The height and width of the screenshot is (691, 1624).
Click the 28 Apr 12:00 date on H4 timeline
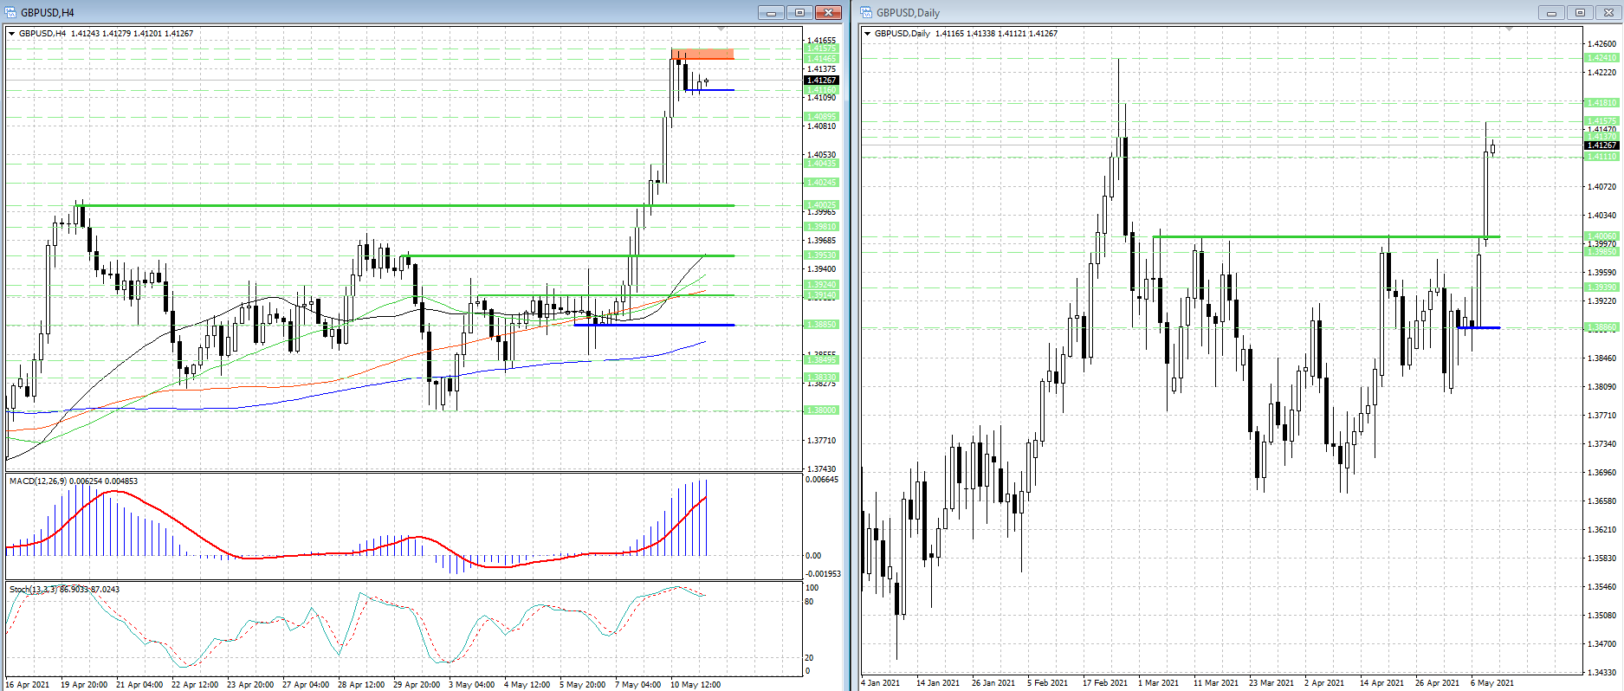pyautogui.click(x=361, y=685)
